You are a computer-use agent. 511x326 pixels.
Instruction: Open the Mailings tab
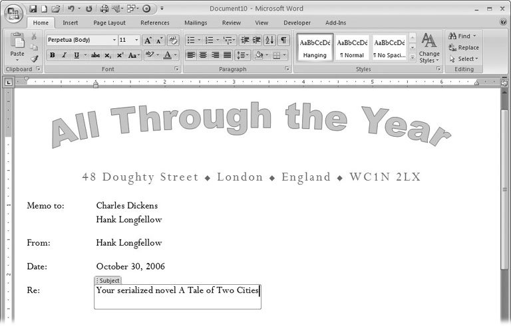click(x=196, y=23)
